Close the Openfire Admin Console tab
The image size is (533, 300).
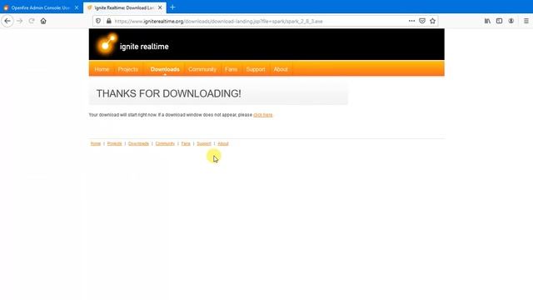(x=77, y=7)
